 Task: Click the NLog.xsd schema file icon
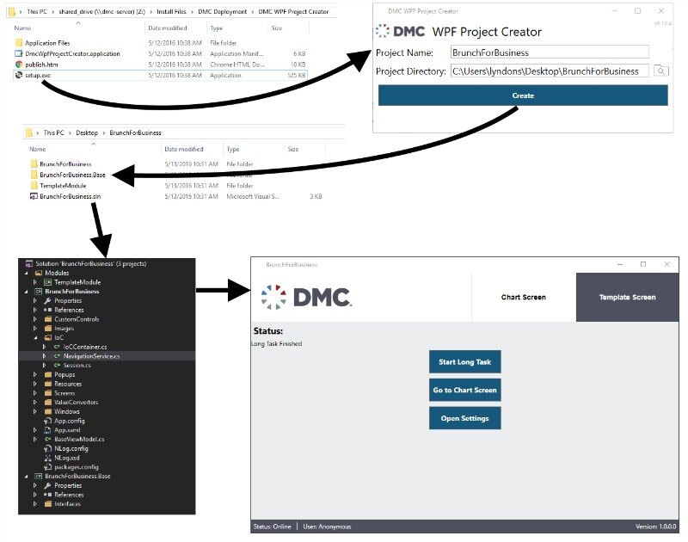tap(48, 458)
